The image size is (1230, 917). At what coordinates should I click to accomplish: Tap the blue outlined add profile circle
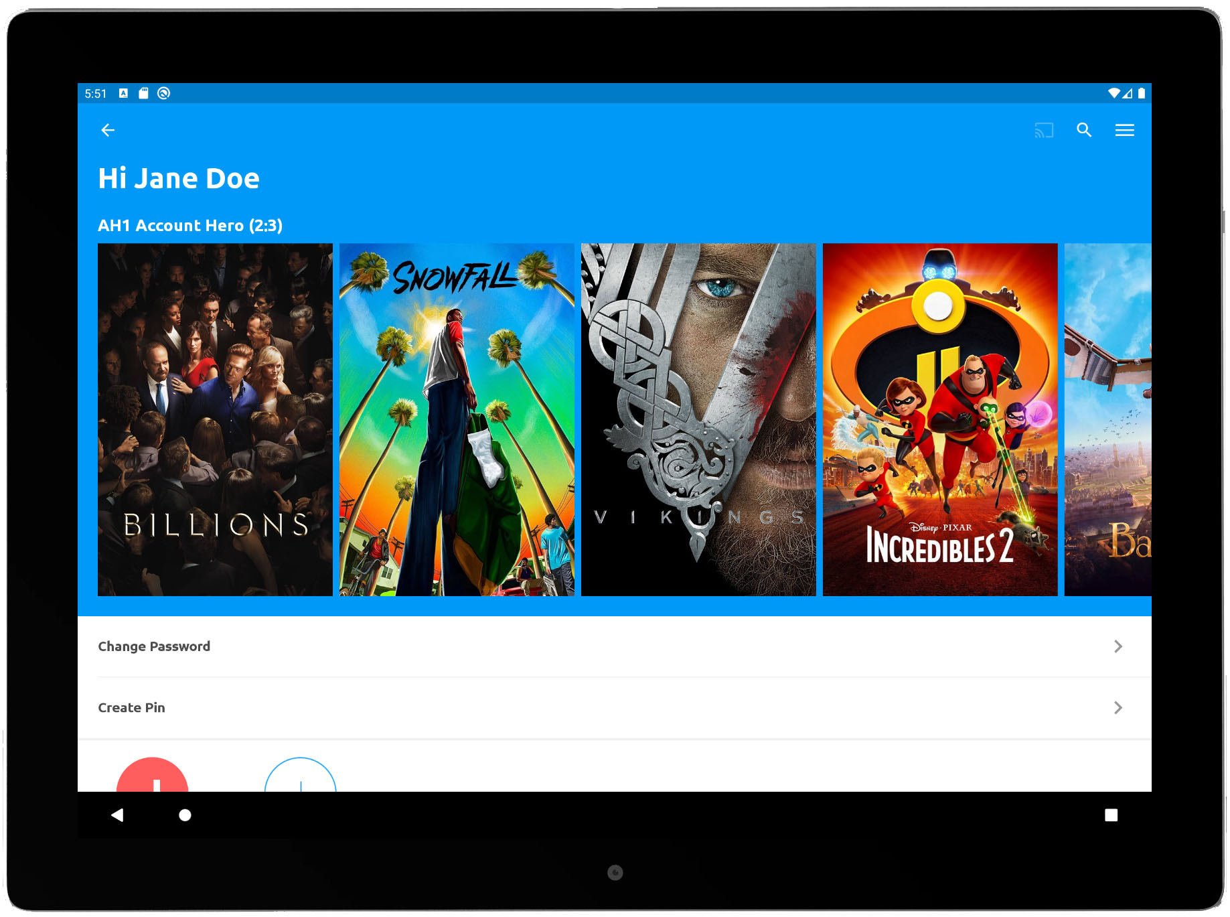pos(301,775)
